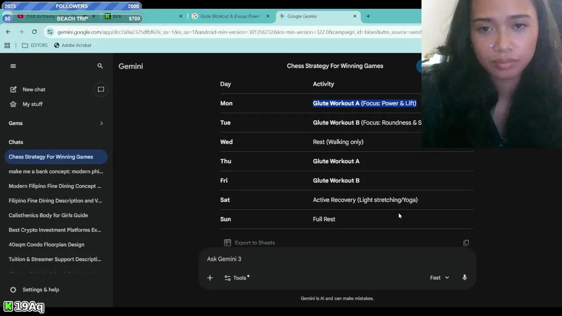Click the webcam overlay video
This screenshot has width=562, height=316.
pos(492,74)
